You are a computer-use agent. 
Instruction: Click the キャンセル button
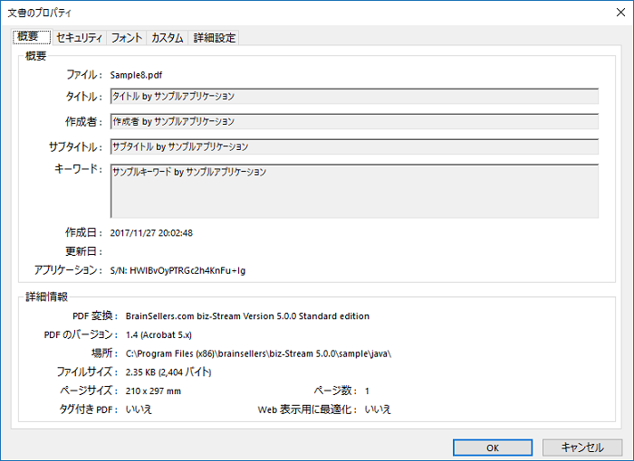tap(582, 447)
